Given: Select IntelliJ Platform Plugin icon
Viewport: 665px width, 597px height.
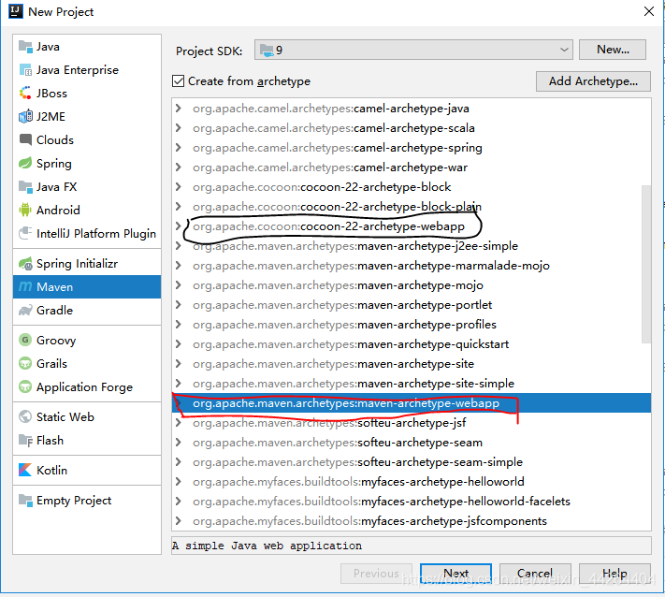Looking at the screenshot, I should [25, 233].
